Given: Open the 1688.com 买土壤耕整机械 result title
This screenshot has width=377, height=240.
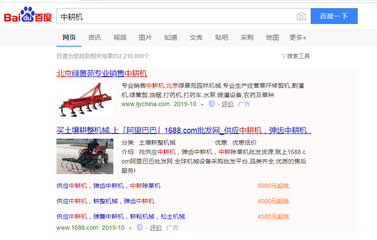Looking at the screenshot, I should [x=184, y=130].
